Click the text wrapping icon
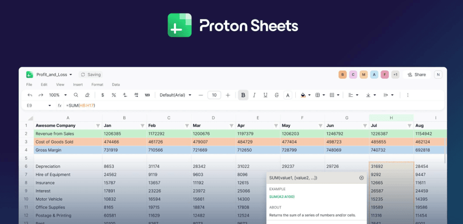 386,95
